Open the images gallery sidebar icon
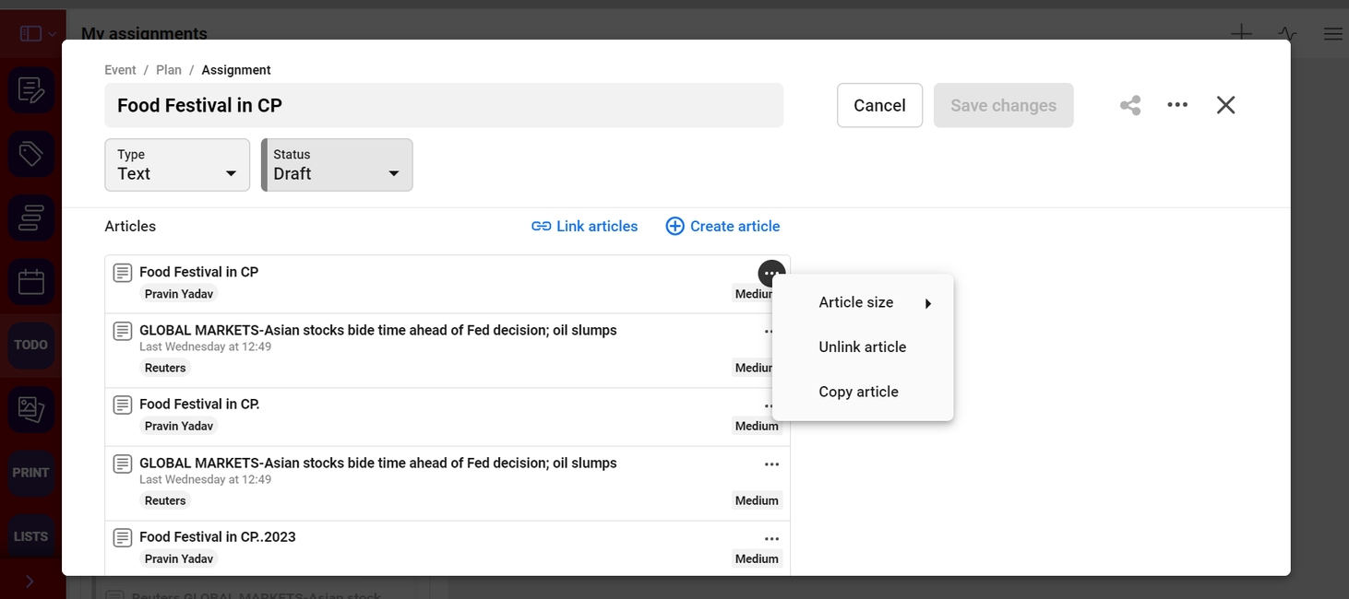The width and height of the screenshot is (1349, 599). click(x=31, y=409)
